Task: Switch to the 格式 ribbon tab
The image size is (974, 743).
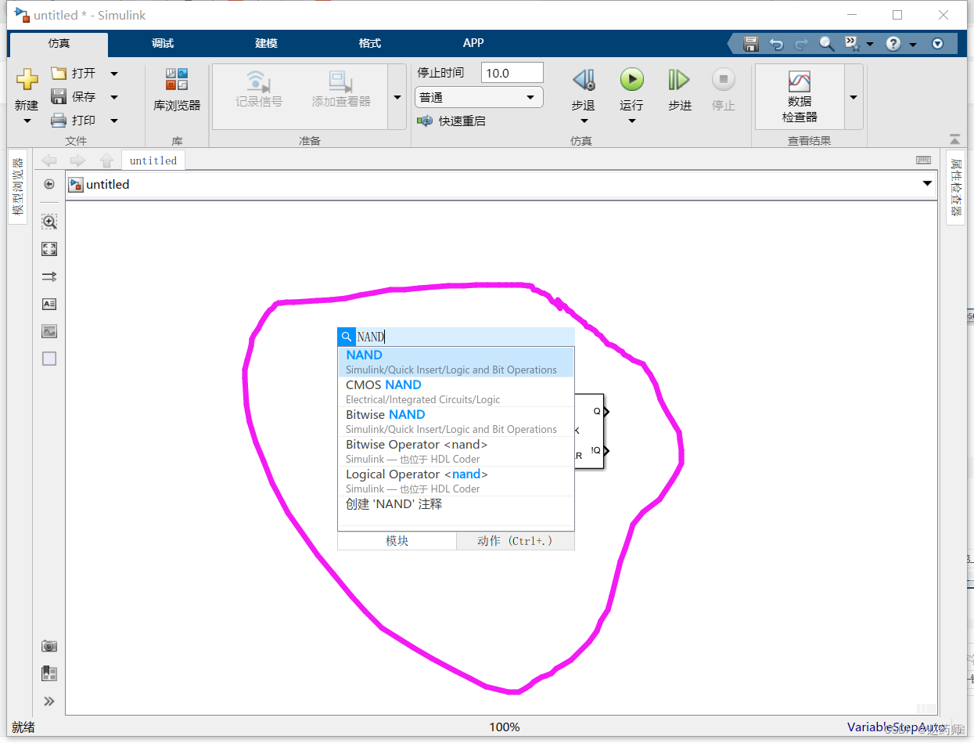Action: pyautogui.click(x=369, y=43)
